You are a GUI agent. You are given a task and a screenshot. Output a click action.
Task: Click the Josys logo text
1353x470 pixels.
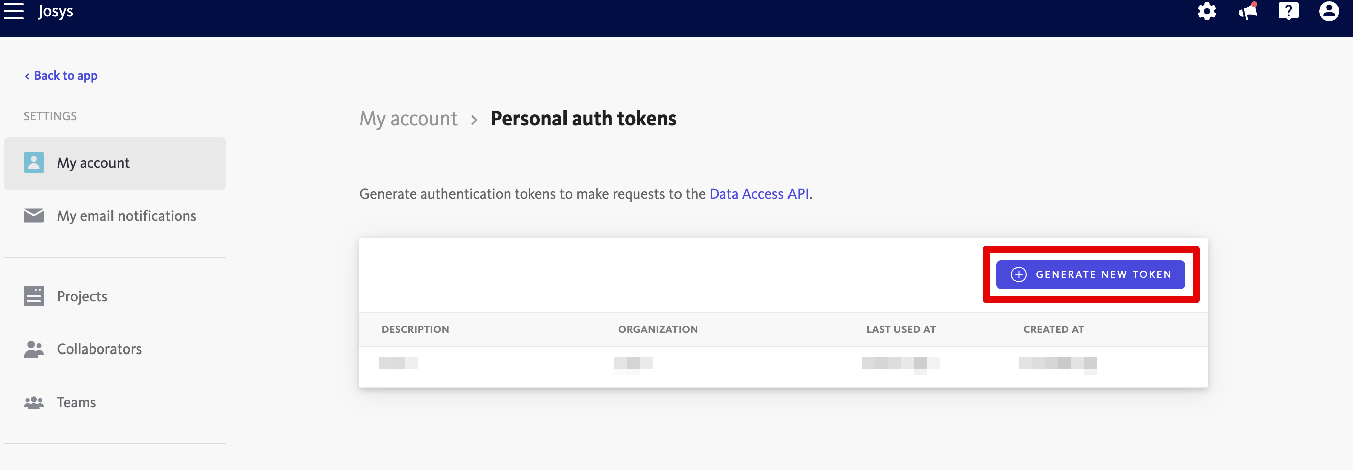pos(56,11)
